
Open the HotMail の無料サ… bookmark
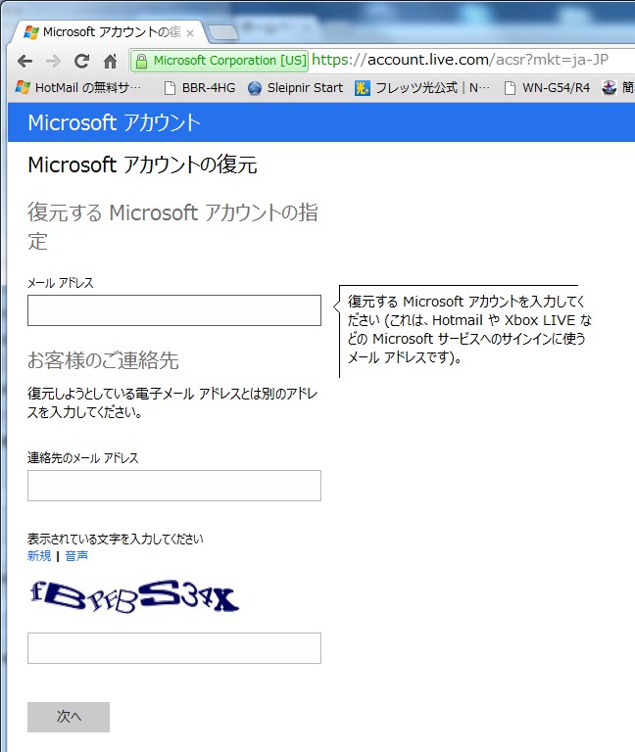click(78, 88)
